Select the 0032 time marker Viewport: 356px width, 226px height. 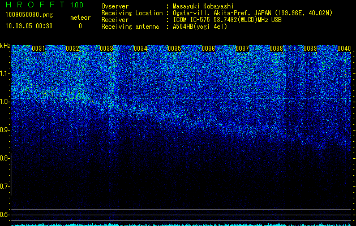point(72,49)
